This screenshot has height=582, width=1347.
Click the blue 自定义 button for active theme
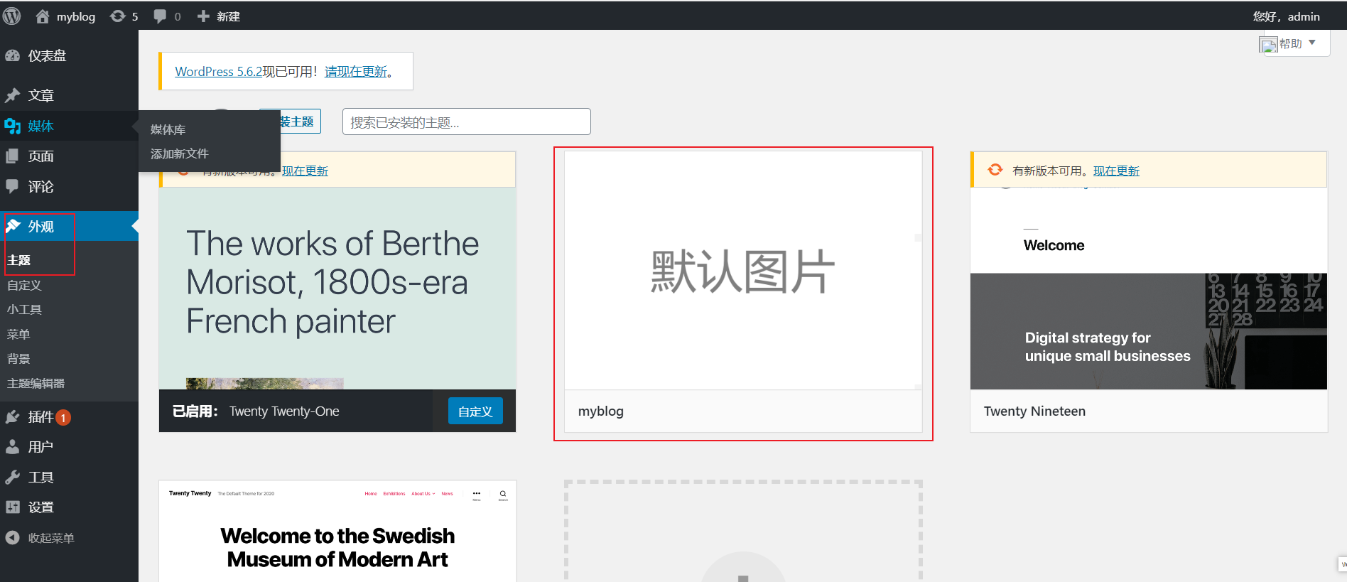[x=475, y=411]
